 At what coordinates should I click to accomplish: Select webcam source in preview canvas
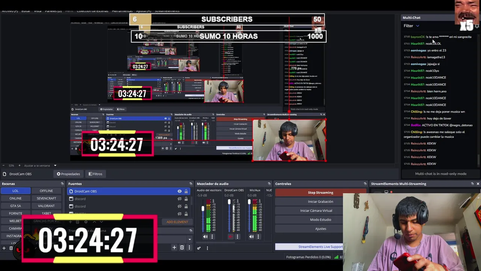click(x=289, y=140)
